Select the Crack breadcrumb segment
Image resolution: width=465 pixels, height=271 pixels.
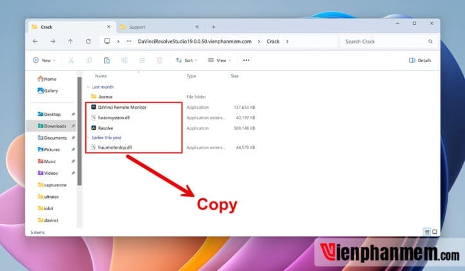[x=273, y=42]
